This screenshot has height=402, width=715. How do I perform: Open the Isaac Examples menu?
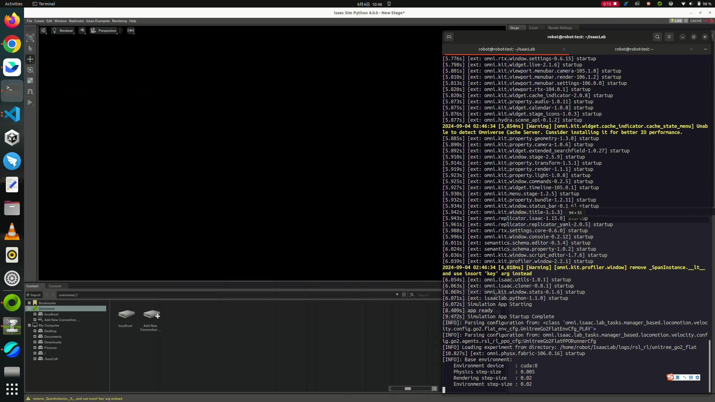(x=98, y=21)
